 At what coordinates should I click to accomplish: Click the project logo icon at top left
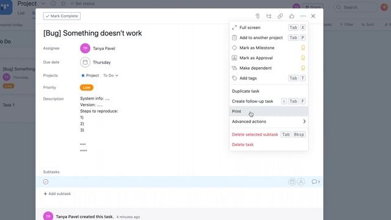pyautogui.click(x=5, y=7)
